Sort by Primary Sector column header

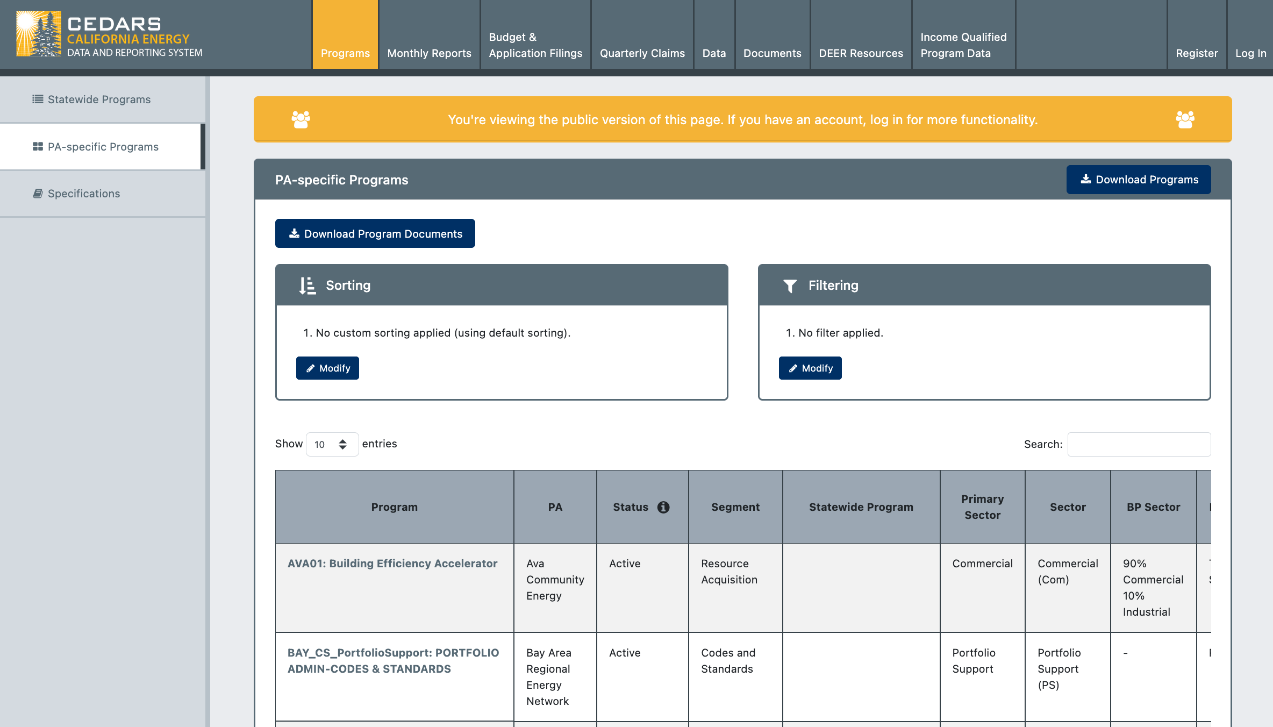[983, 507]
